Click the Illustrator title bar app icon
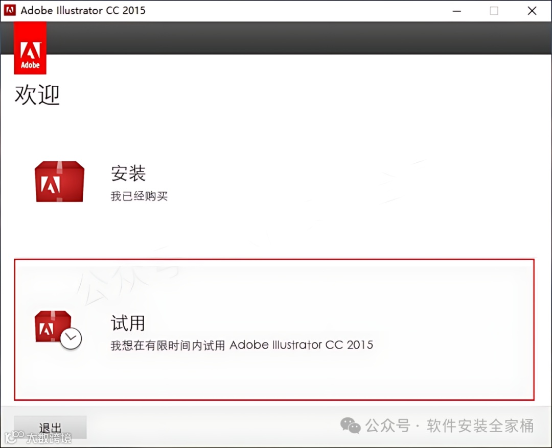 click(x=10, y=10)
